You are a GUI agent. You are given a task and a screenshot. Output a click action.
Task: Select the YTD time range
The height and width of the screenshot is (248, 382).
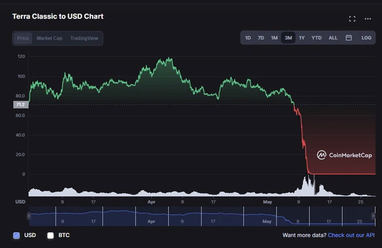point(317,38)
